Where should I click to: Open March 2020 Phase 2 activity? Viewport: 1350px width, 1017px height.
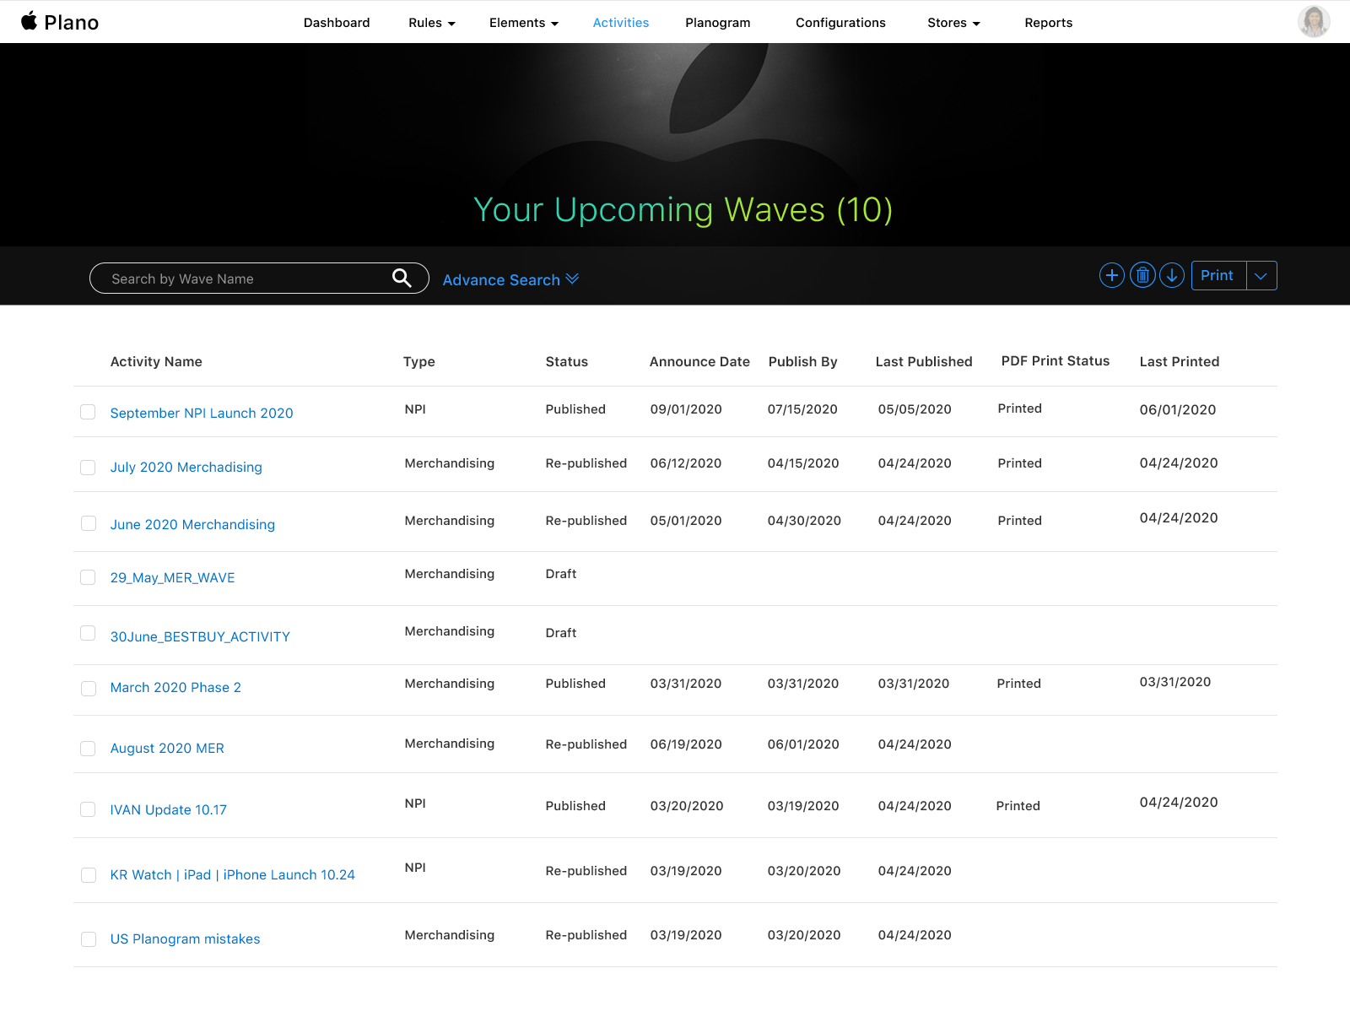[175, 687]
